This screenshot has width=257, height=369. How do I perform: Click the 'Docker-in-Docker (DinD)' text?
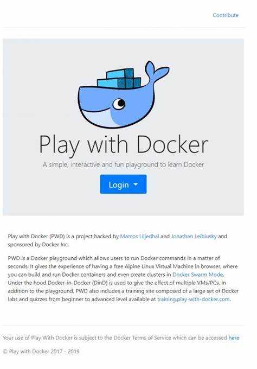pos(78,283)
